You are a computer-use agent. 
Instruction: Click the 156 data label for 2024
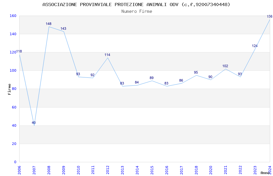click(269, 16)
